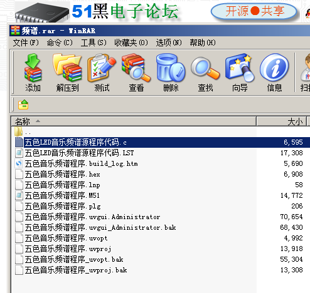Open the 选项(N) menu
This screenshot has width=310, height=293.
pos(169,43)
